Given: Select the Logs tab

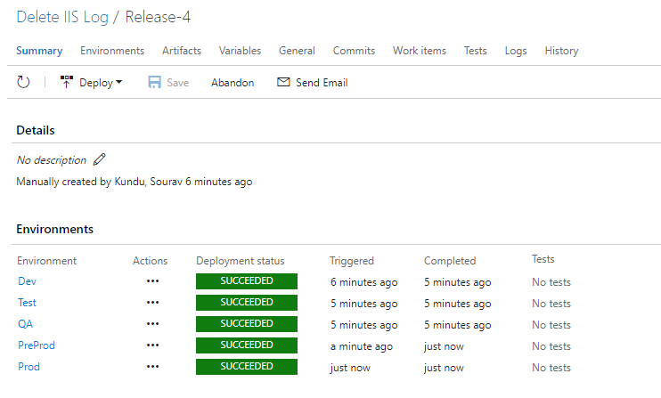Looking at the screenshot, I should tap(516, 51).
